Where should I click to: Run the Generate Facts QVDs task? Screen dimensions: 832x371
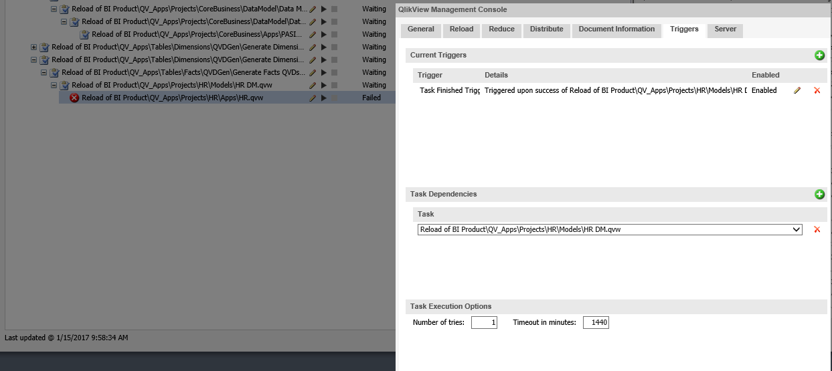coord(323,72)
